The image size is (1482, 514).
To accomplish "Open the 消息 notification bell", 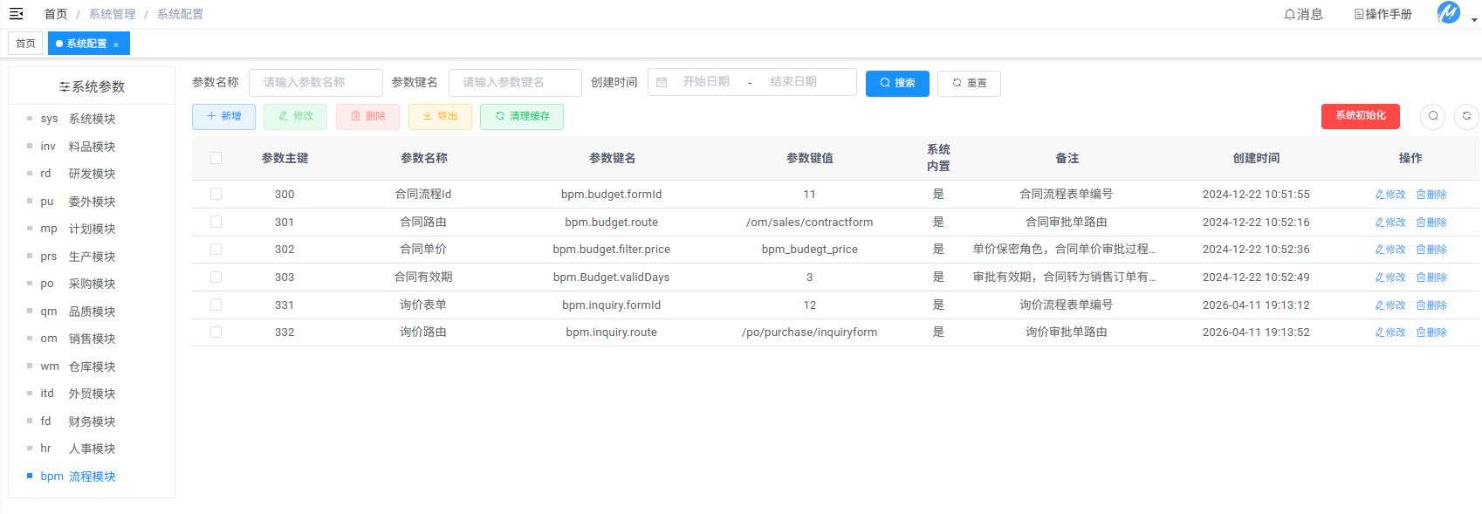I will click(x=1303, y=14).
